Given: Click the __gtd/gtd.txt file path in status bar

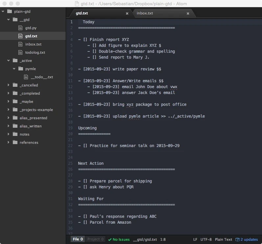Looking at the screenshot, I should click(145, 239).
